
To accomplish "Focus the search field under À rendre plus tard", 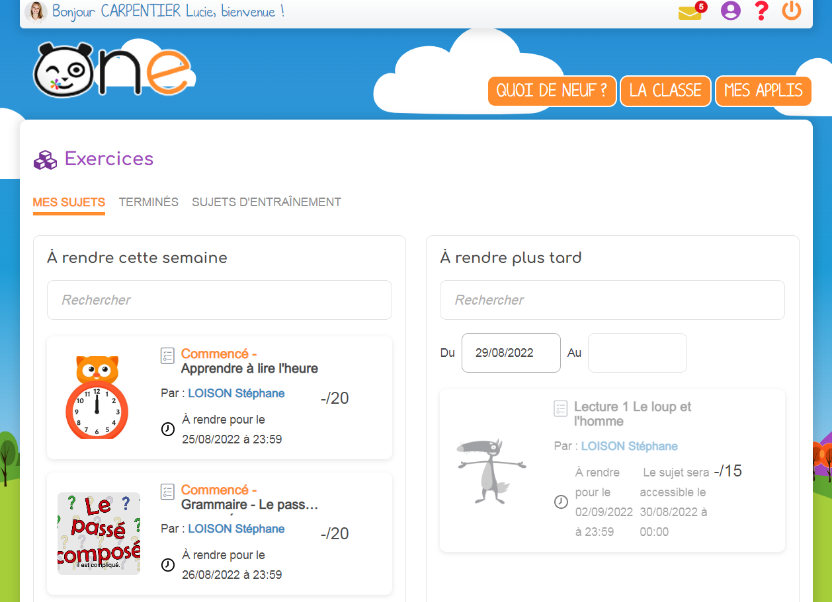I will click(612, 300).
